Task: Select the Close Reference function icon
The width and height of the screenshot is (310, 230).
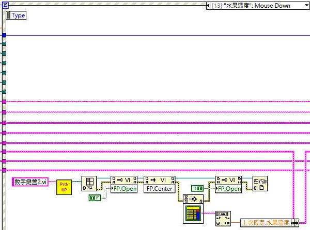Action: click(x=260, y=184)
